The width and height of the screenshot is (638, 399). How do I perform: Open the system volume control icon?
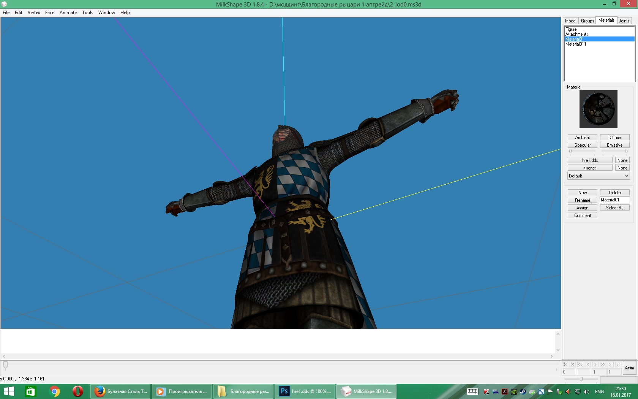tap(587, 392)
